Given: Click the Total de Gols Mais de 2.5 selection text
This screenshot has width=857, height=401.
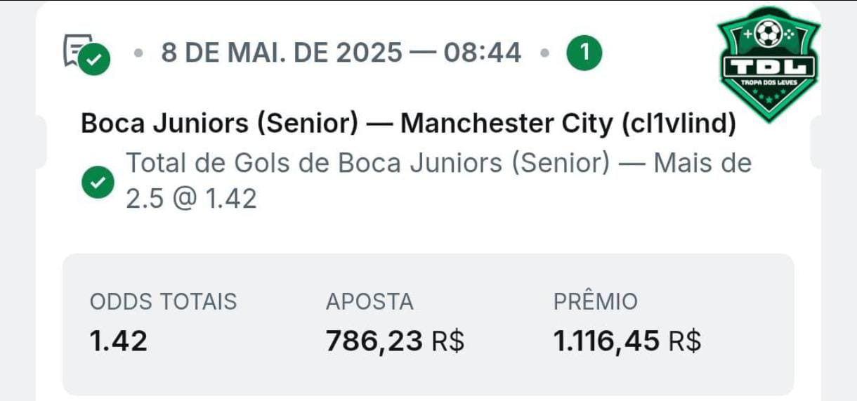Looking at the screenshot, I should (438, 181).
